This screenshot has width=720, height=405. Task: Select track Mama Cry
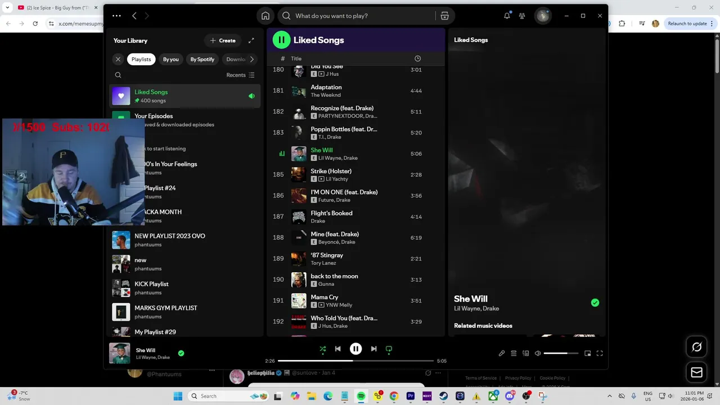tap(354, 300)
